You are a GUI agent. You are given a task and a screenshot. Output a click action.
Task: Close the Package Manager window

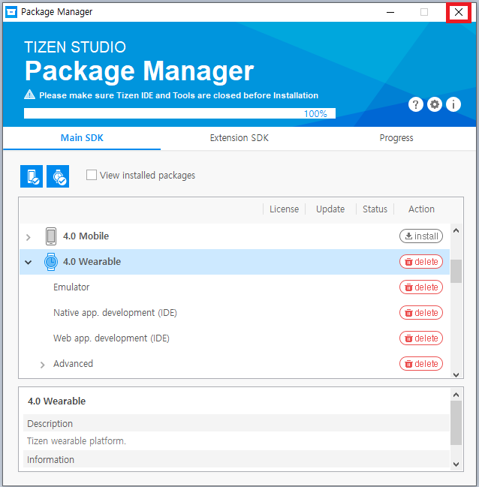point(459,12)
